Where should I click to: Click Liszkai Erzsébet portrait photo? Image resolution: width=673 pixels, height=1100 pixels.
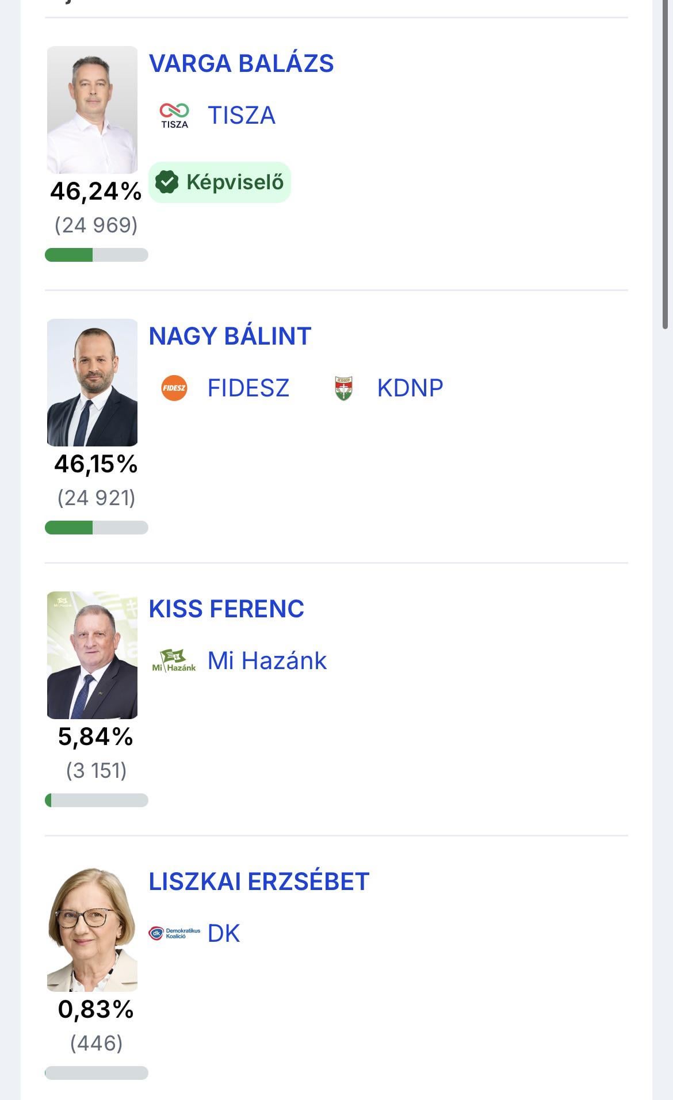coord(92,928)
